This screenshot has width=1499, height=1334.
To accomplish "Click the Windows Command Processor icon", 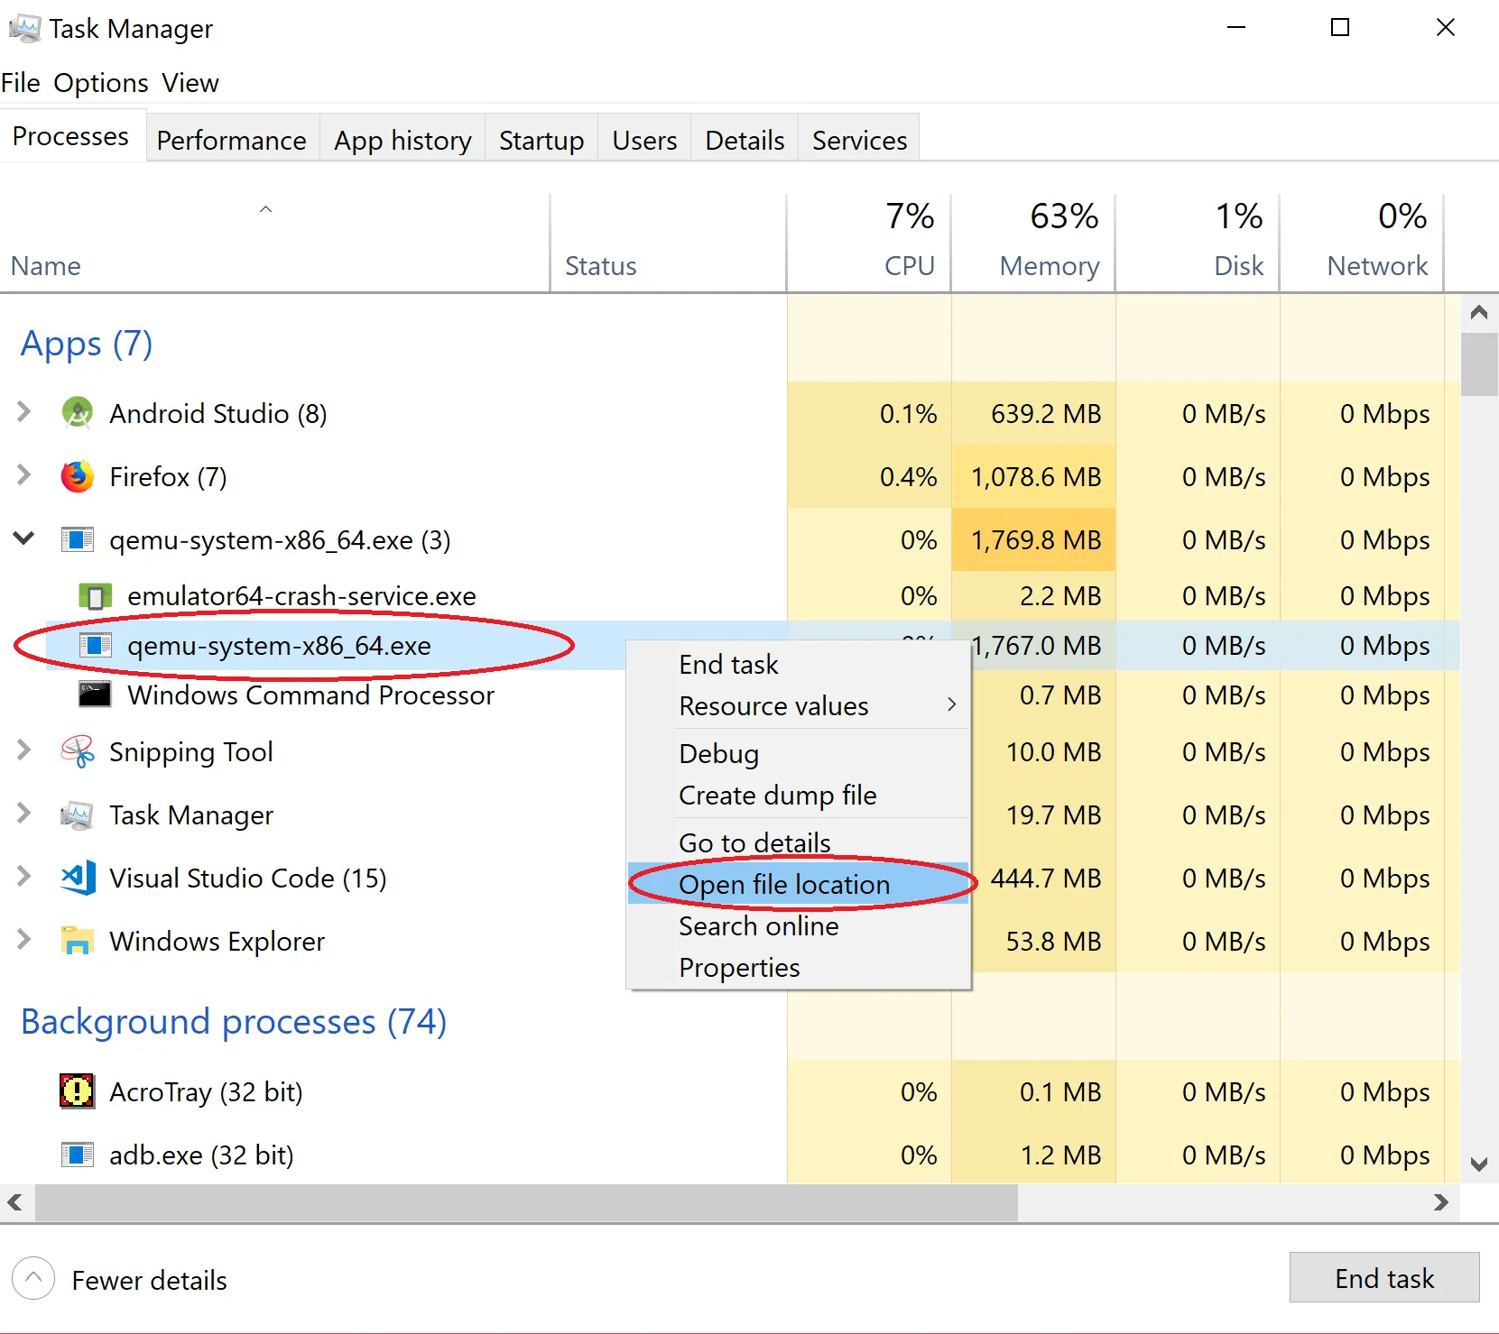I will (x=96, y=695).
